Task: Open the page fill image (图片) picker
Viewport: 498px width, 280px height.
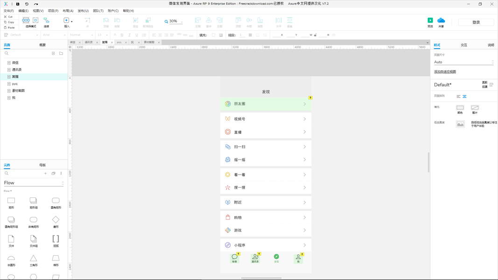Action: pos(475,108)
